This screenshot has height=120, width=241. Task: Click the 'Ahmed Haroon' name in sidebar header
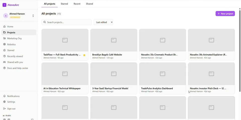click(x=17, y=14)
